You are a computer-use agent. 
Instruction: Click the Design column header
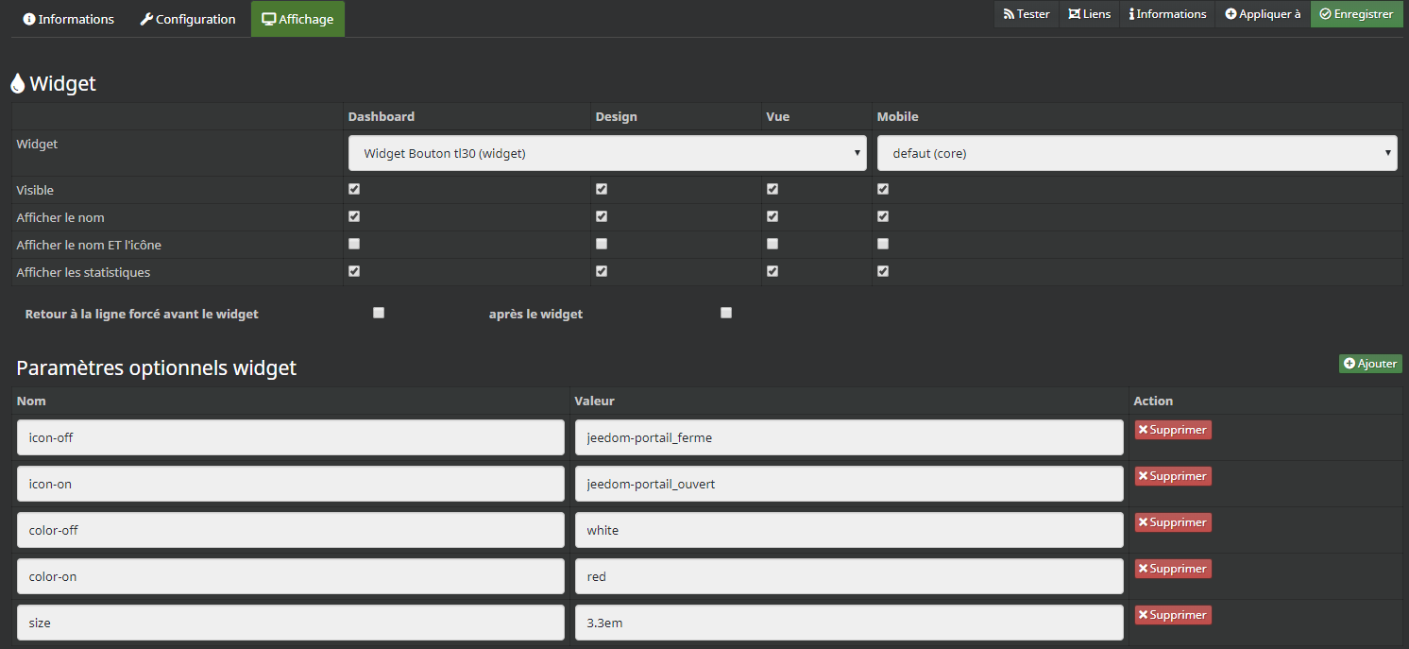point(617,116)
